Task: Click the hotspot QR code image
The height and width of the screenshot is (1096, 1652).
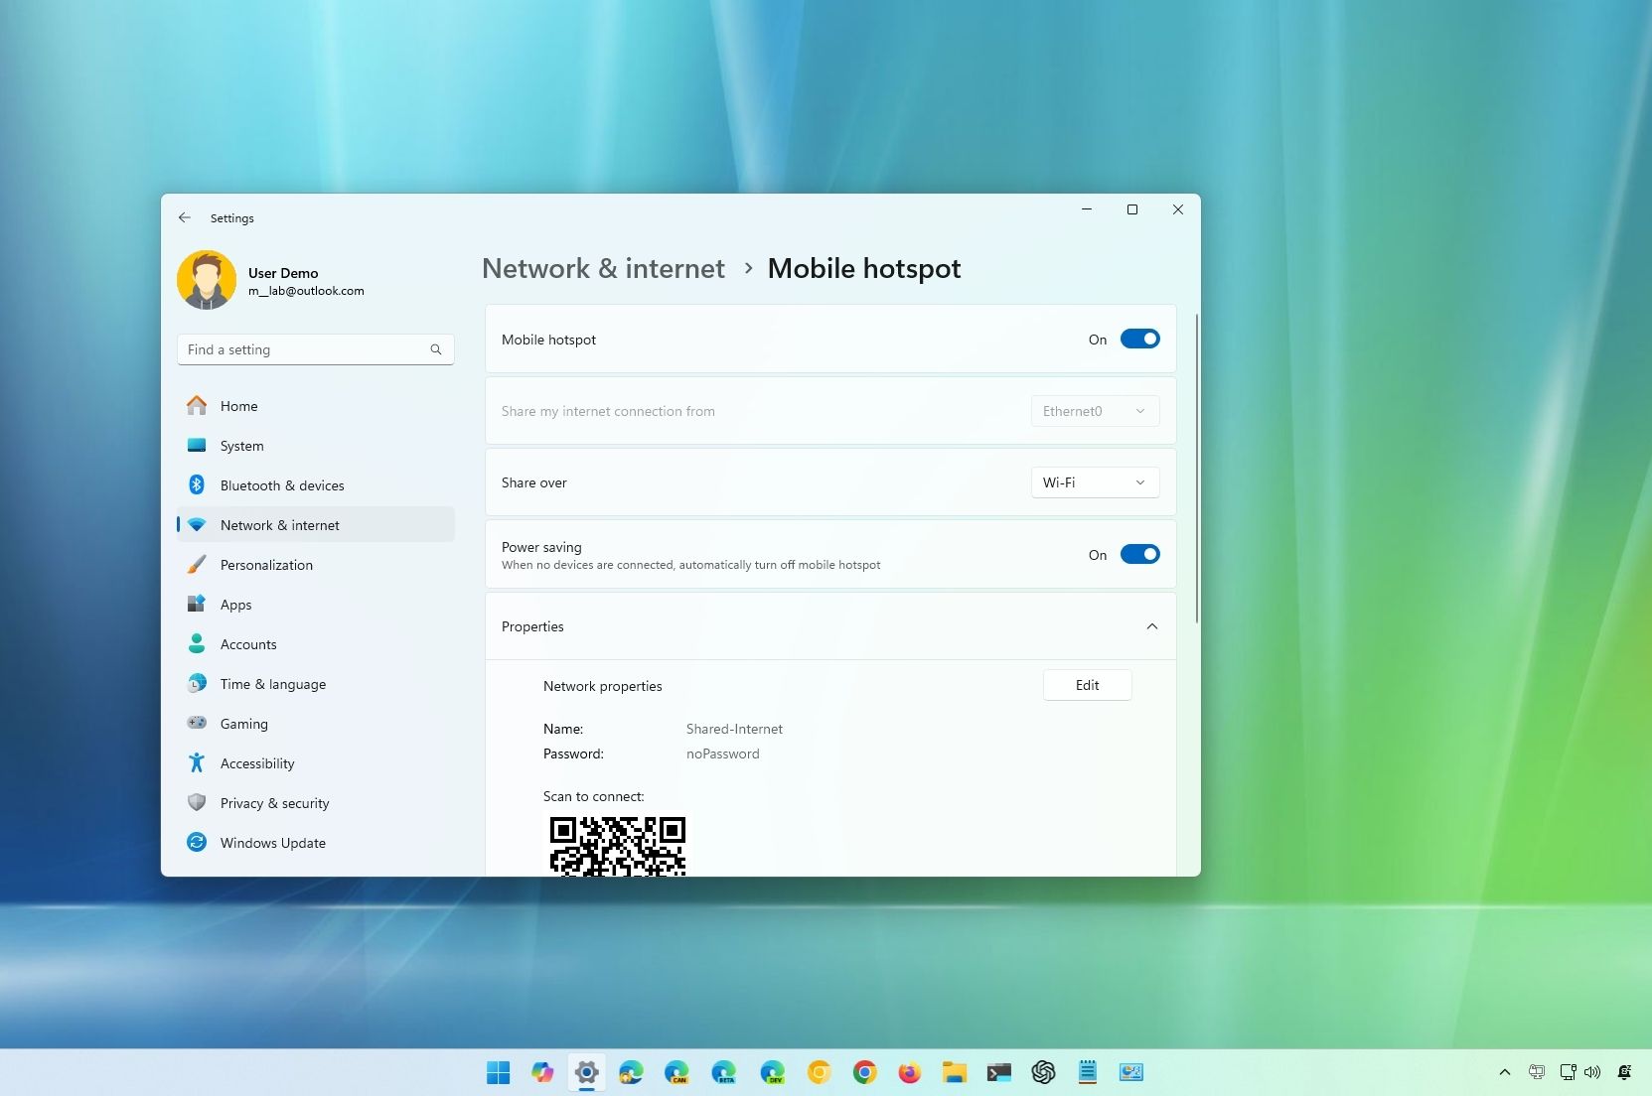Action: [x=618, y=846]
